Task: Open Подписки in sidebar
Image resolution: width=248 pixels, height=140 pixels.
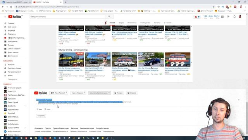Action: point(12,34)
